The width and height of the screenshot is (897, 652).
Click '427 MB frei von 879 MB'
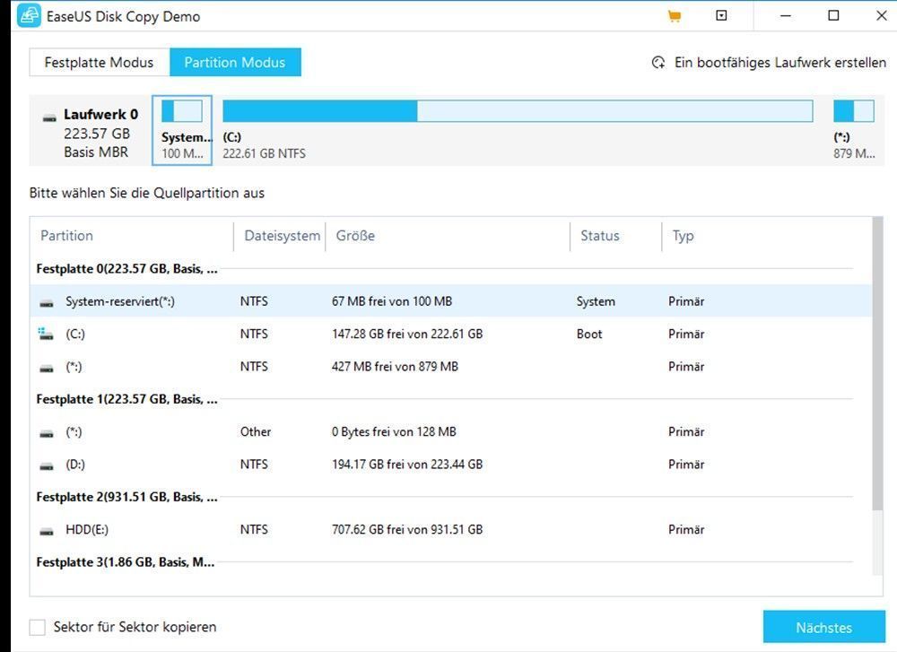pos(395,367)
